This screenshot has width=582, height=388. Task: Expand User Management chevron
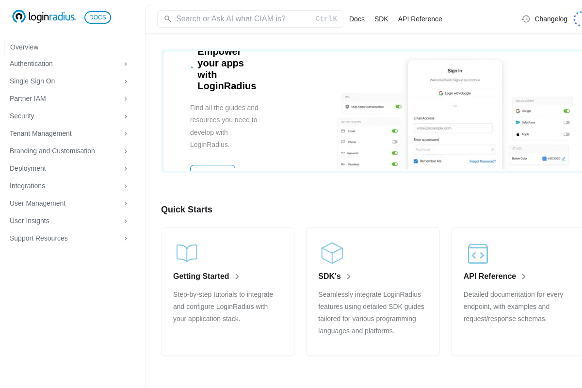[126, 204]
